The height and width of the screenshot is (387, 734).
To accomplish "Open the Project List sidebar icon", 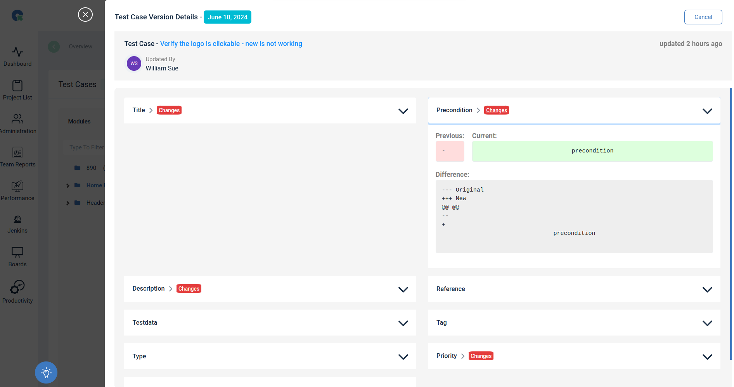I will click(17, 86).
